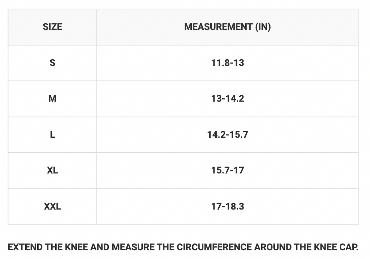Select the M size cell
Viewport: 370px width, 259px height.
click(x=52, y=99)
